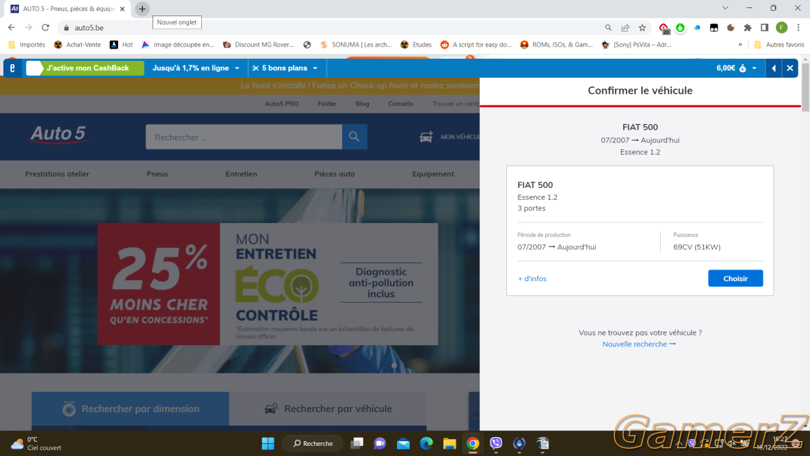Open the Pièces auto menu
This screenshot has width=810, height=456.
tap(335, 174)
